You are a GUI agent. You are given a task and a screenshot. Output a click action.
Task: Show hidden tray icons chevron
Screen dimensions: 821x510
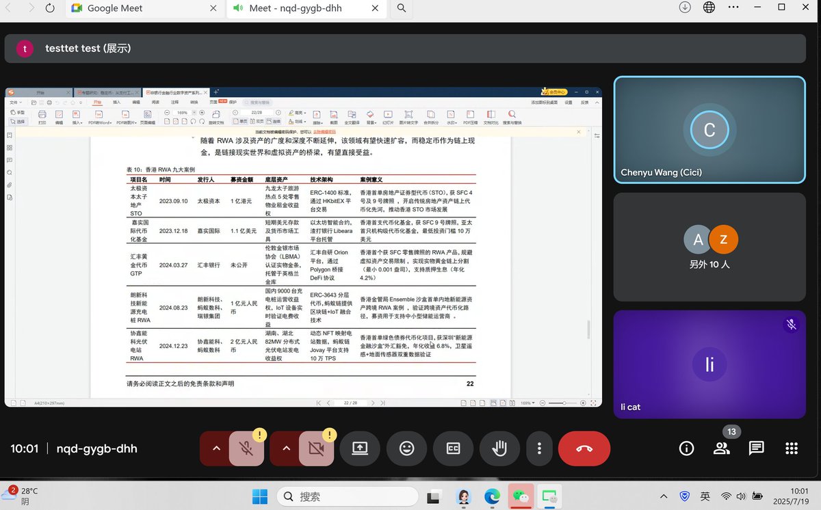tap(664, 496)
